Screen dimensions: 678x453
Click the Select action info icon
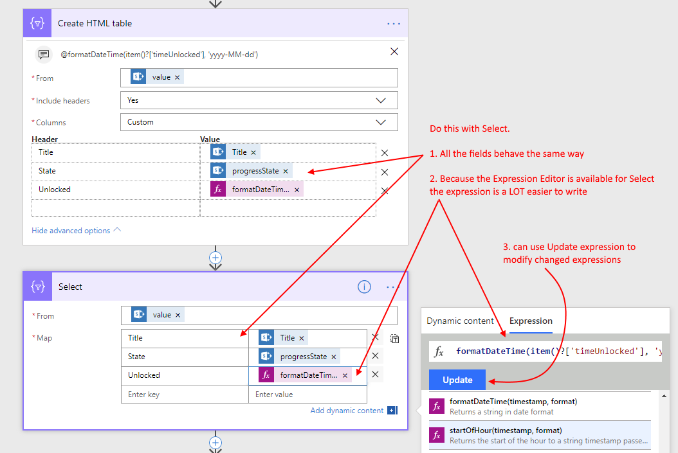[364, 287]
